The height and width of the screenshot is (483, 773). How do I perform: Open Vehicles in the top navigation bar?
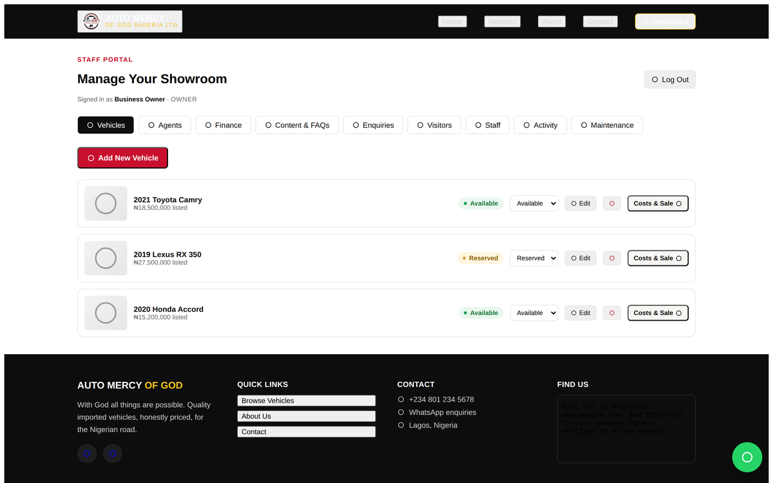[x=502, y=21]
